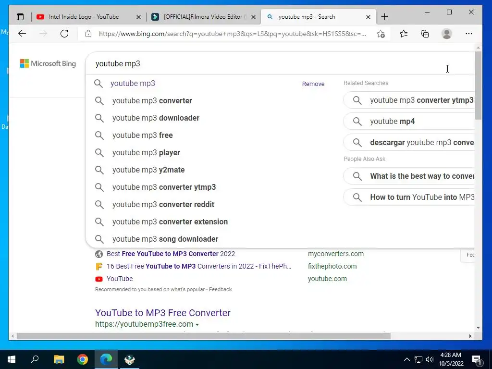Open 16 Best Free YouTube to MP3 Converters link
The image size is (492, 369).
[x=199, y=266]
